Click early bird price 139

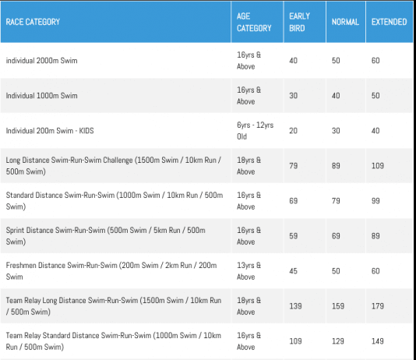295,306
